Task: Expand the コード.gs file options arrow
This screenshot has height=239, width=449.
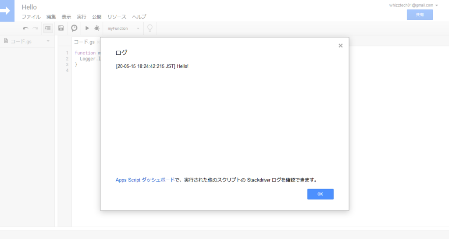Action: coord(48,41)
